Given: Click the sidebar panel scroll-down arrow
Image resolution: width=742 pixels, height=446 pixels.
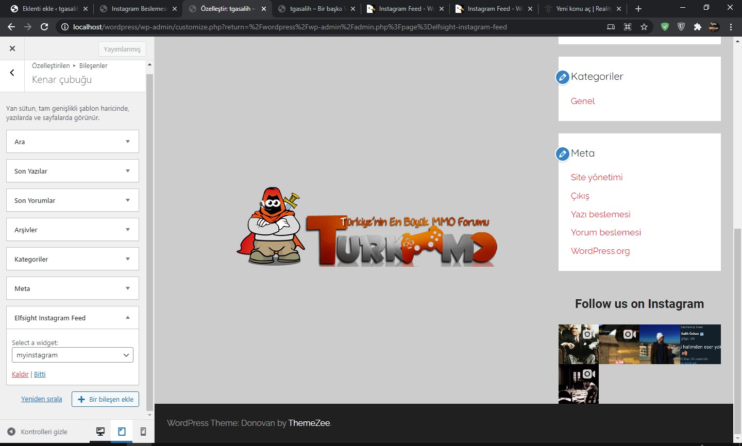Looking at the screenshot, I should coord(149,415).
